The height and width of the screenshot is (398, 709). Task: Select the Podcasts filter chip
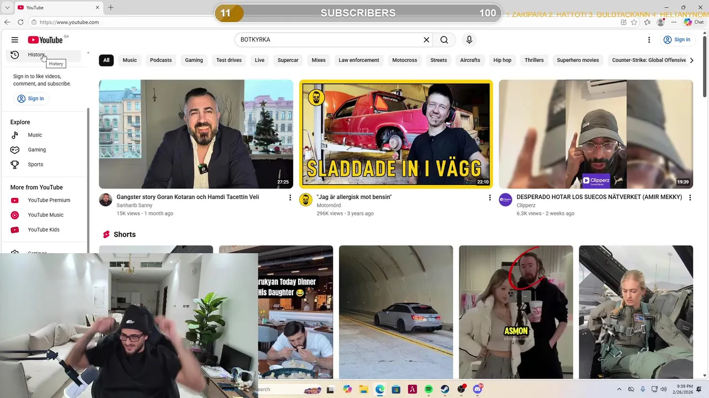click(x=161, y=60)
